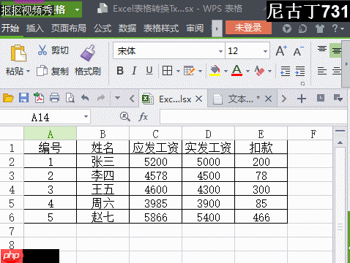Apply cell borders icon
This screenshot has width=350, height=263.
click(167, 71)
